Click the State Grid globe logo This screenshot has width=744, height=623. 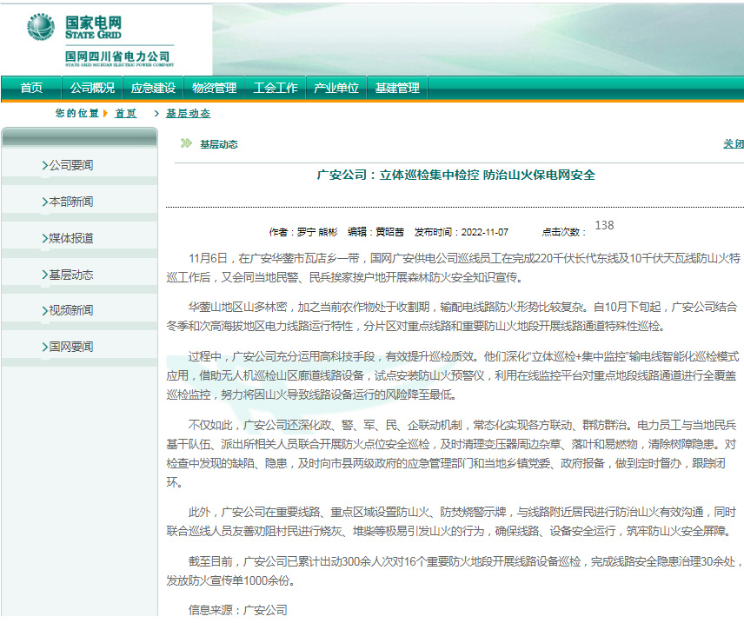click(41, 27)
